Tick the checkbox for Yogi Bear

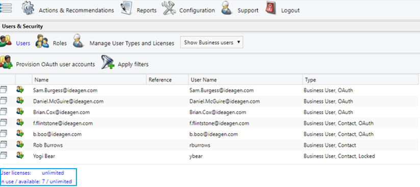4,155
